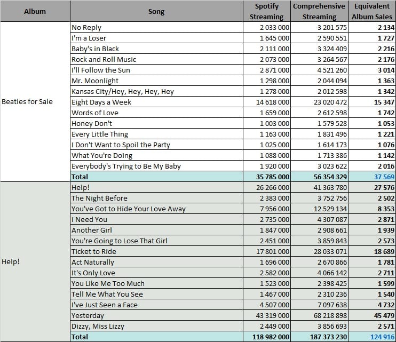Select the 7 097 638 comprehensive value
This screenshot has height=342, width=396.
point(319,305)
